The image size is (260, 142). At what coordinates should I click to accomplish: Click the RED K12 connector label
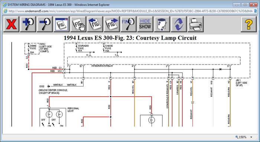pyautogui.click(x=56, y=71)
